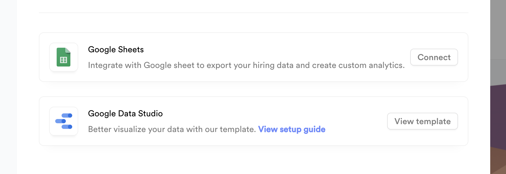
Task: Click the folded corner of the Sheets icon
Action: (x=68, y=50)
